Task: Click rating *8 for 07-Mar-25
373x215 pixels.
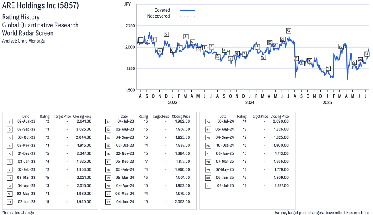Action: tap(245, 161)
